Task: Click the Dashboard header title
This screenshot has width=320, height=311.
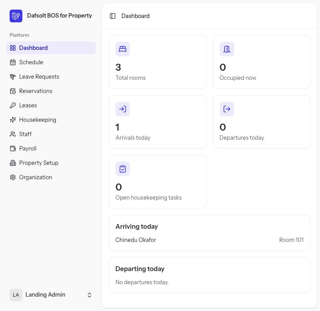Action: click(x=135, y=16)
